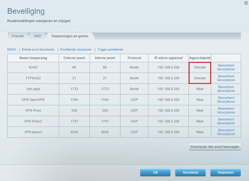Select the VPN OpenVPN name cell
This screenshot has height=181, width=249.
pos(33,100)
